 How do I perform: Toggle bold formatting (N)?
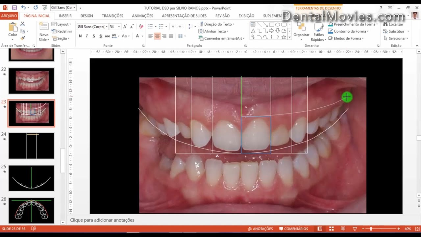pyautogui.click(x=80, y=36)
